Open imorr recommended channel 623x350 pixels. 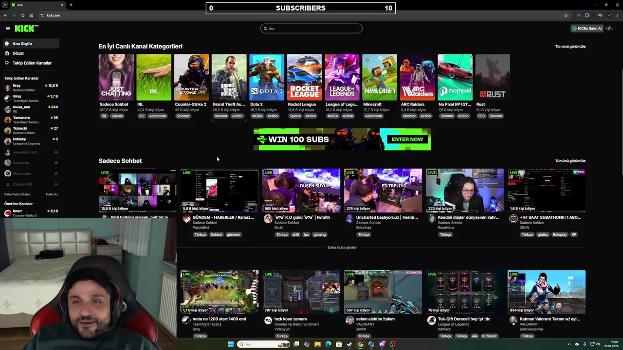(30, 213)
